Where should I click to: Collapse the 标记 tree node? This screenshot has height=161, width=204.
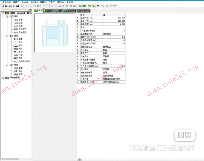7,65
